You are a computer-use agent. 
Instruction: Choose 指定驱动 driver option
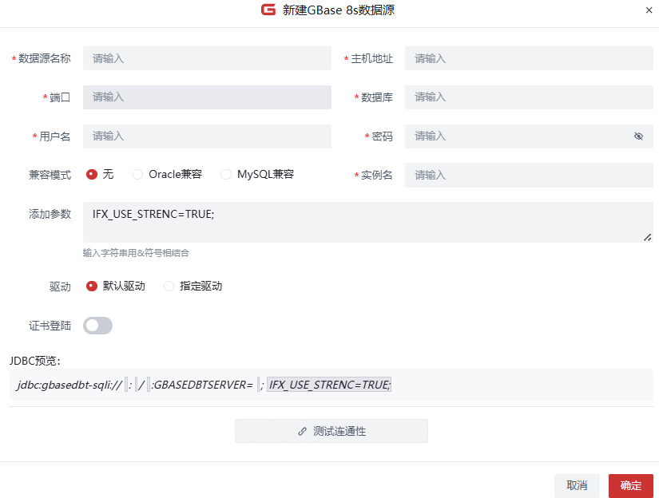169,286
